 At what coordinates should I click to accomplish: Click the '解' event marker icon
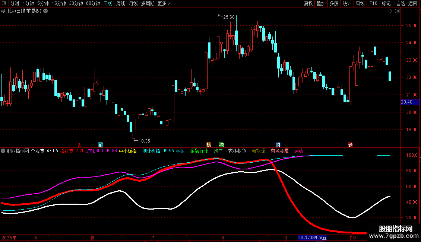point(101,144)
